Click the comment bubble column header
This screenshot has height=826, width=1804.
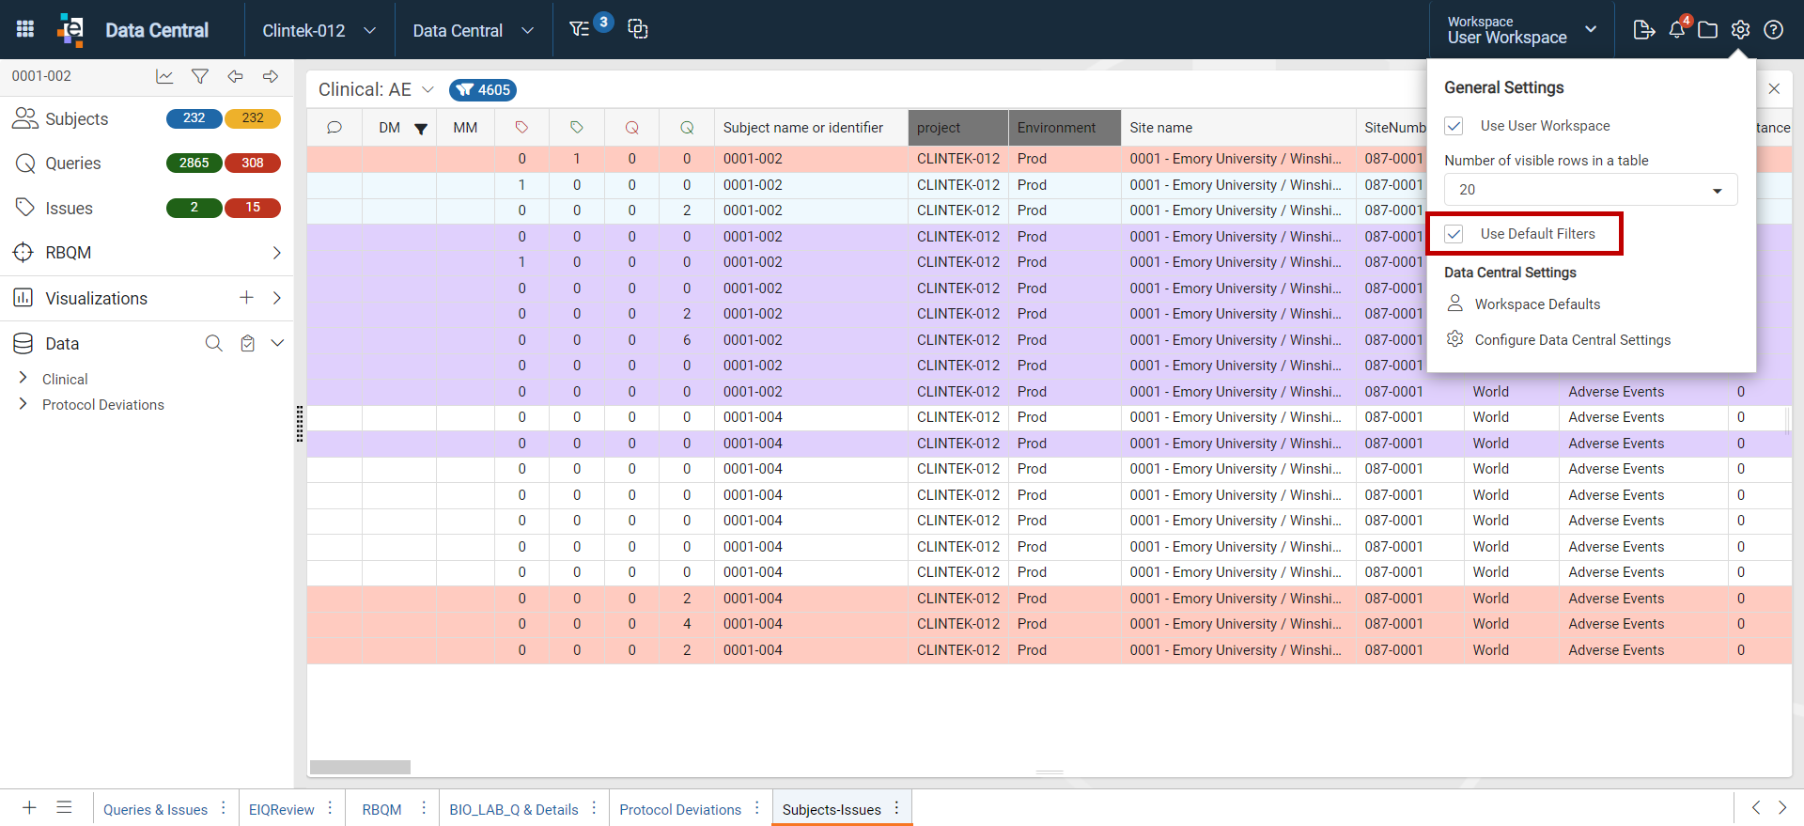pyautogui.click(x=334, y=128)
